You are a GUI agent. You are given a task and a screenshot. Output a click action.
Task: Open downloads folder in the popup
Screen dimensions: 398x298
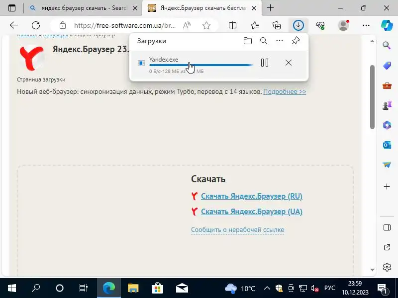(247, 41)
